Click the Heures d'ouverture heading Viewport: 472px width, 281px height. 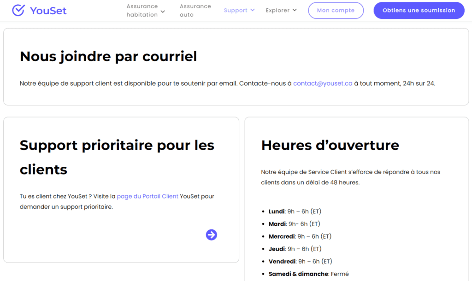(x=330, y=145)
